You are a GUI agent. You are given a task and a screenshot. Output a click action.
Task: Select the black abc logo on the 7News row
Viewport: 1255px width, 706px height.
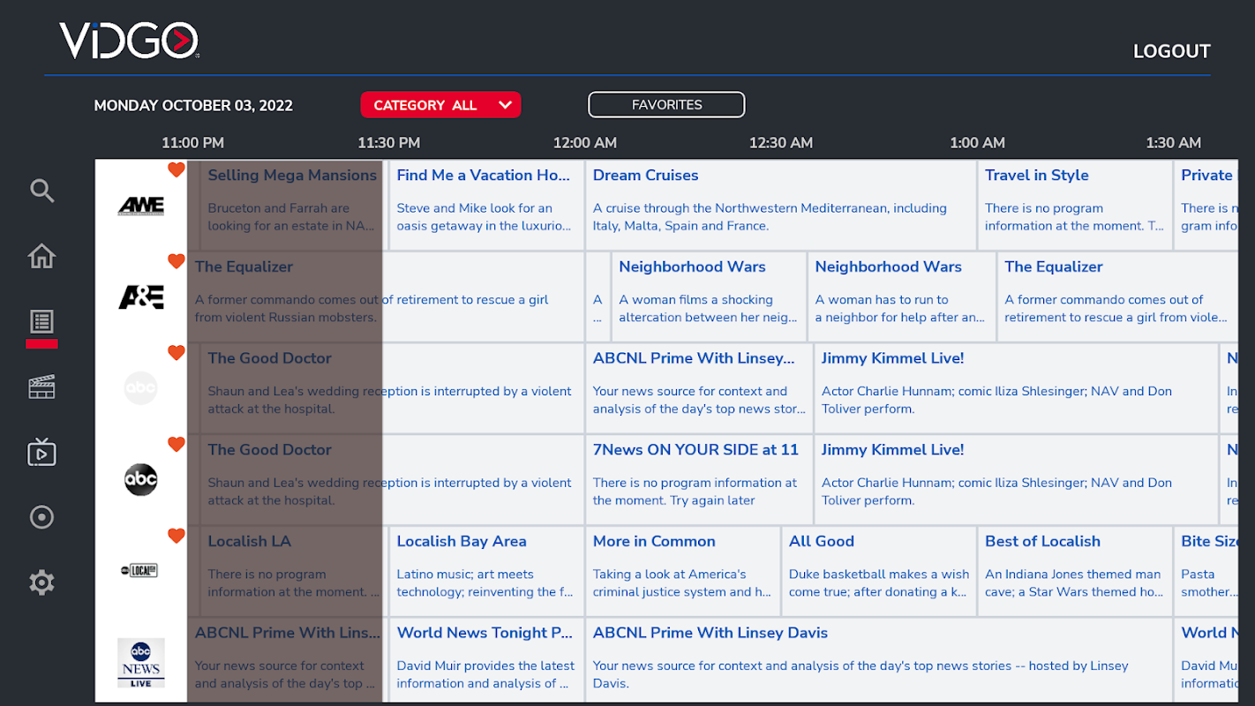(x=140, y=479)
